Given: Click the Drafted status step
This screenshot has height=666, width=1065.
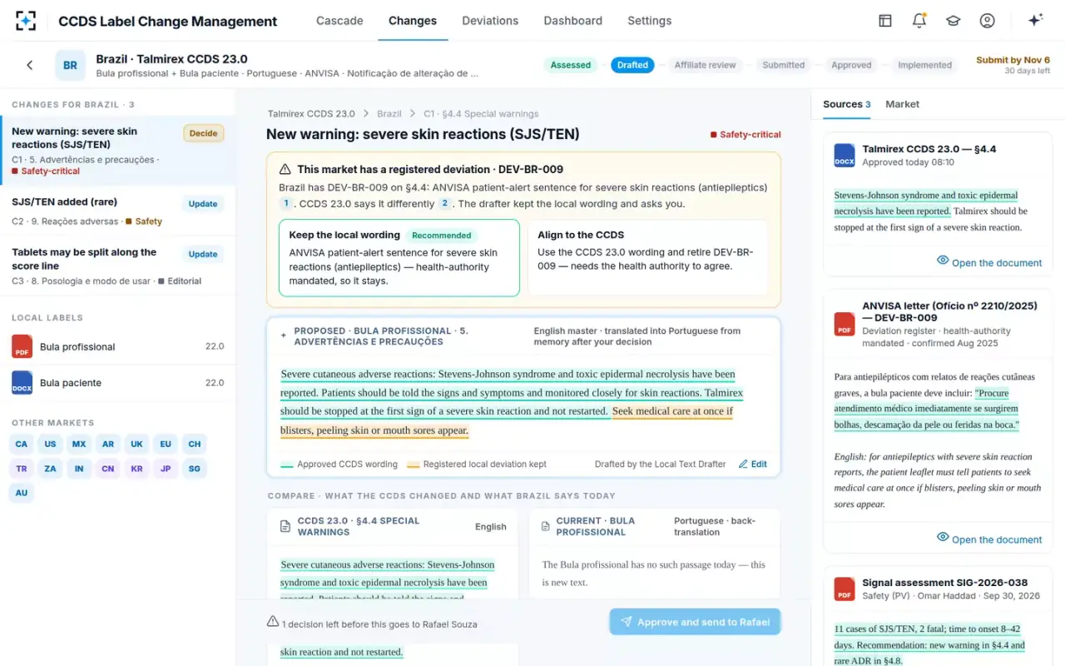Looking at the screenshot, I should (x=632, y=65).
